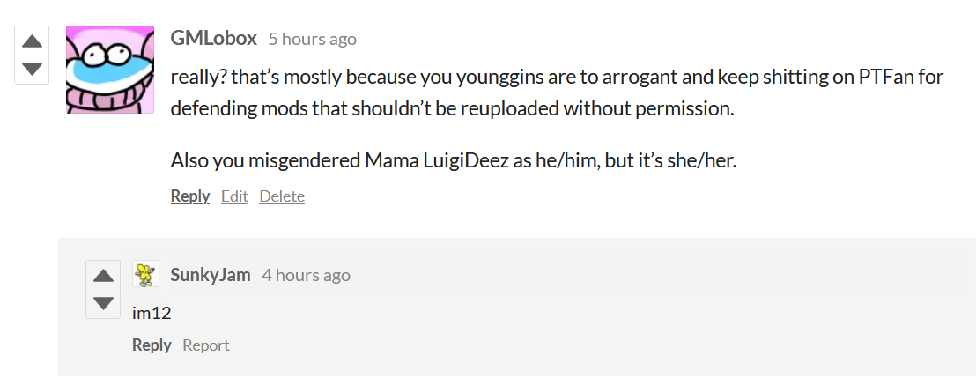The width and height of the screenshot is (976, 378).
Task: Reply to SunkyJam's comment
Action: click(x=152, y=345)
